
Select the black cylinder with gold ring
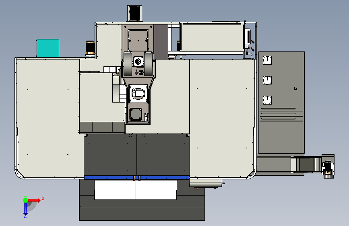pyautogui.click(x=90, y=48)
